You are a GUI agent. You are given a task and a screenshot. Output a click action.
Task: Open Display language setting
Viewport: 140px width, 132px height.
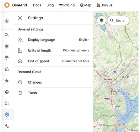pyautogui.click(x=53, y=40)
